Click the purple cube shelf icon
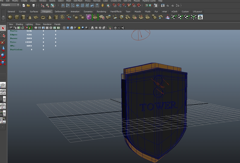 [x=89, y=17]
